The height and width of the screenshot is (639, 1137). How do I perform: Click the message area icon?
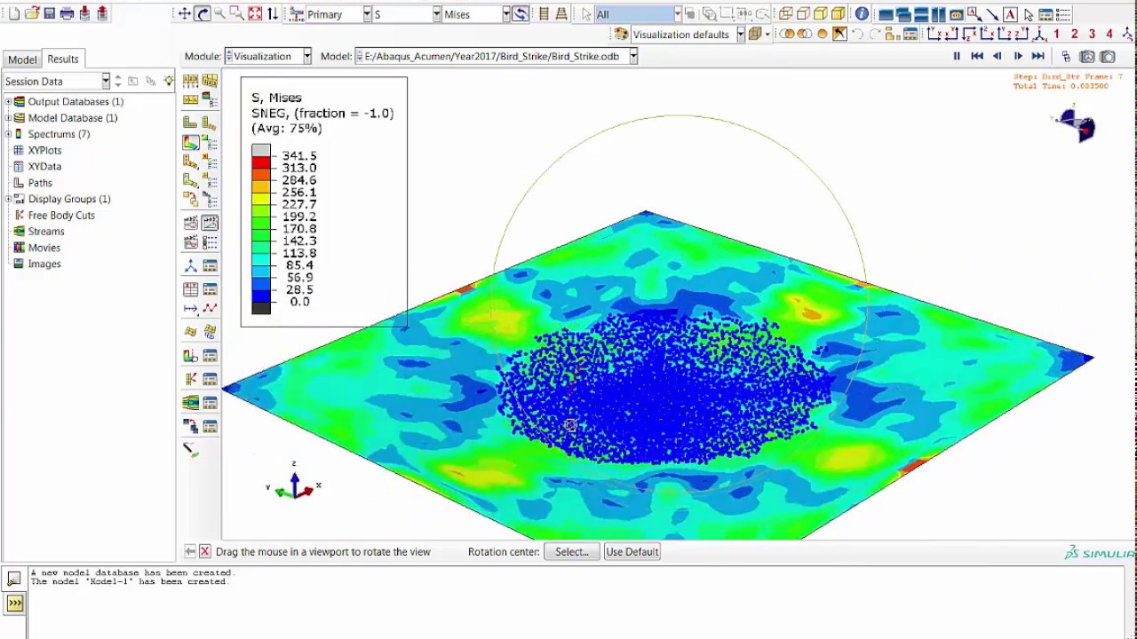14,579
